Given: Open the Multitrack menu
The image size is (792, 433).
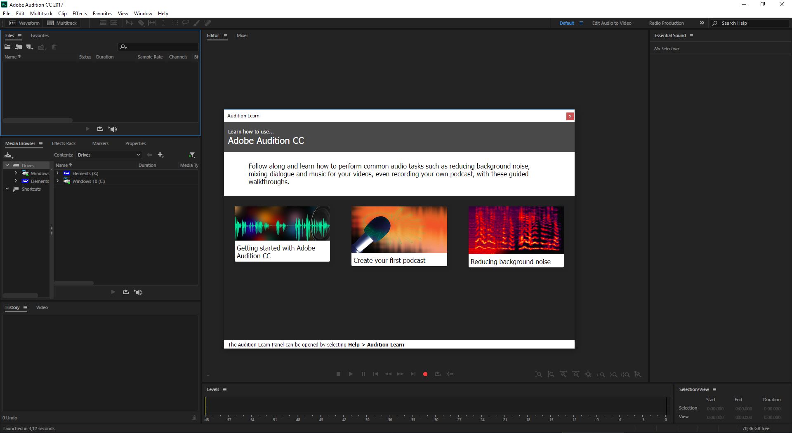Looking at the screenshot, I should (x=41, y=14).
